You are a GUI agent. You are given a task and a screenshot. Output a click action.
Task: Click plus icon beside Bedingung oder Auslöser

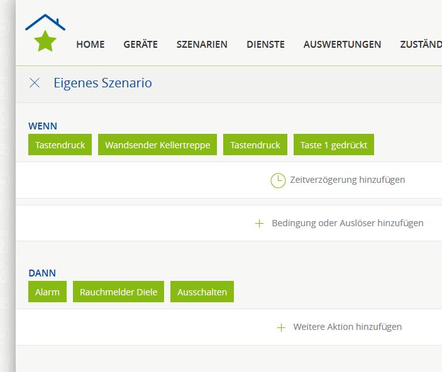[259, 223]
